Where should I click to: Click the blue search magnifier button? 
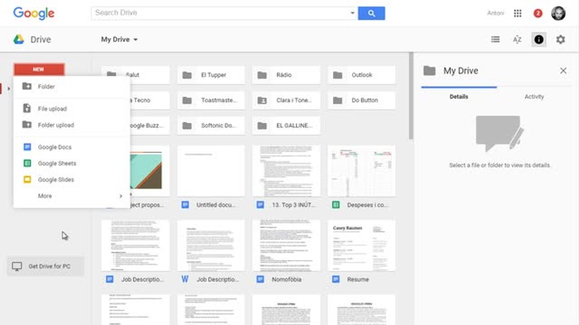click(x=371, y=13)
